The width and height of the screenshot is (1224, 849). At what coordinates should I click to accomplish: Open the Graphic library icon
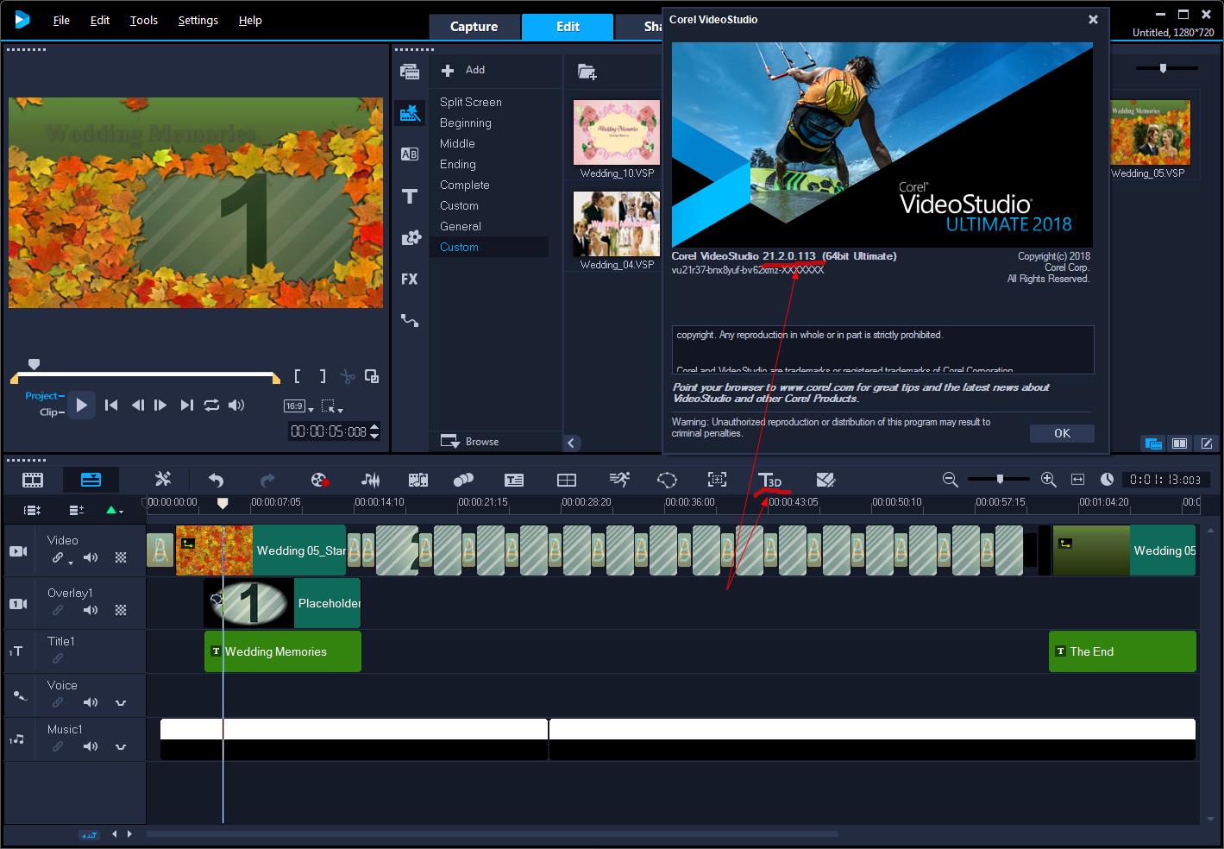[410, 238]
